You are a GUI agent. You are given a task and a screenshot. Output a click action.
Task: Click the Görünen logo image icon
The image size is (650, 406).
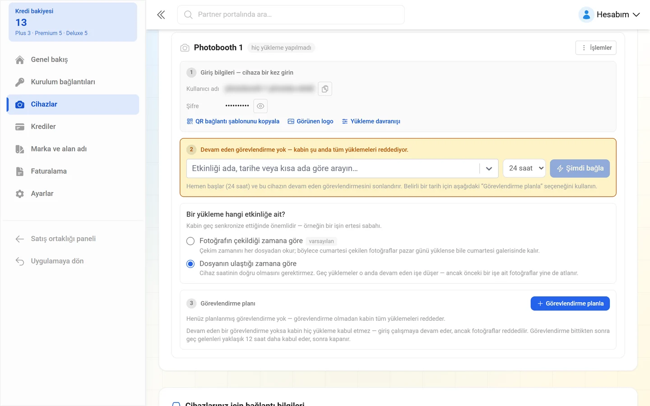(x=291, y=121)
